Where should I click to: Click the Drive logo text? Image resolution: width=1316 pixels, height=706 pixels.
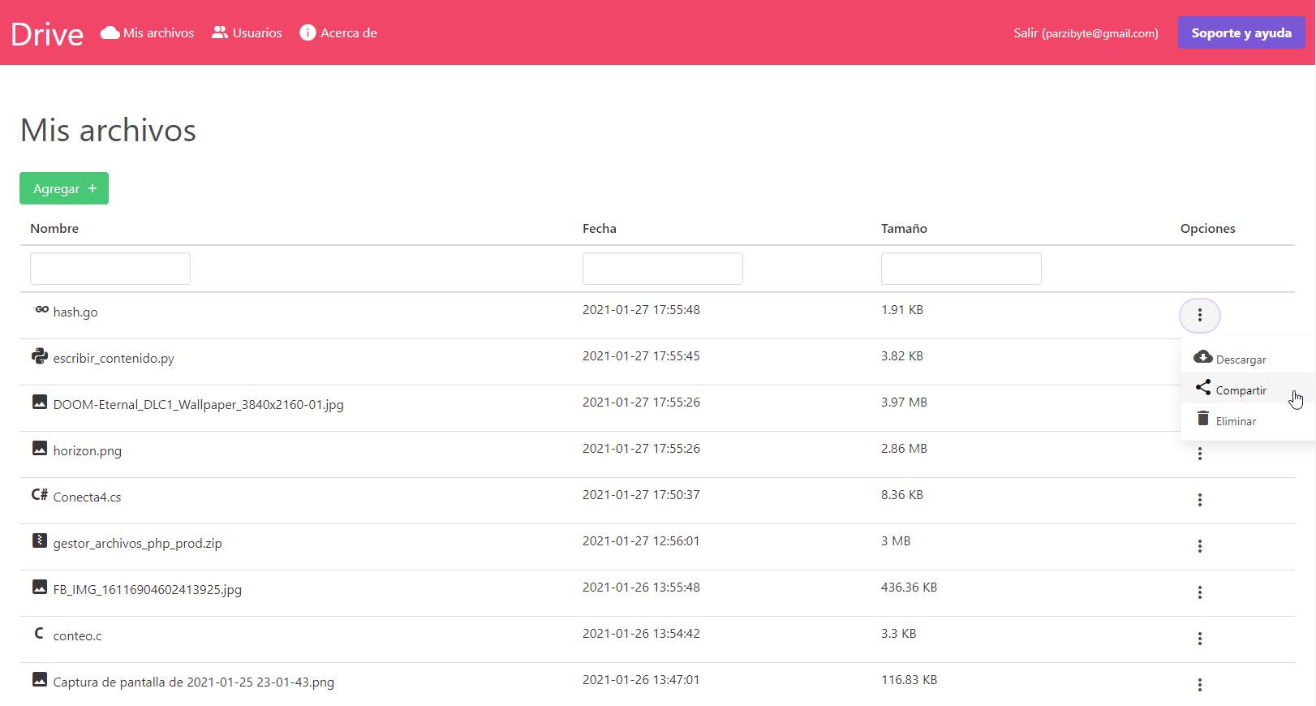point(47,34)
